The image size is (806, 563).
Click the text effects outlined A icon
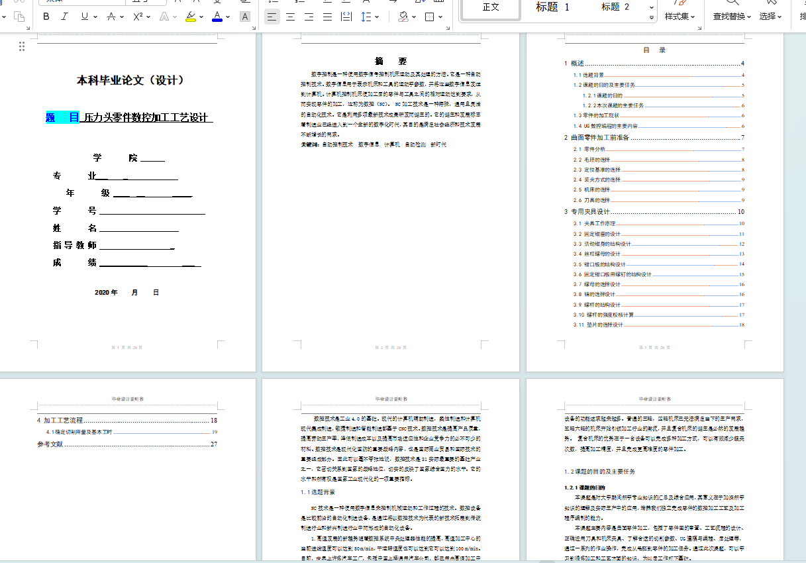164,17
